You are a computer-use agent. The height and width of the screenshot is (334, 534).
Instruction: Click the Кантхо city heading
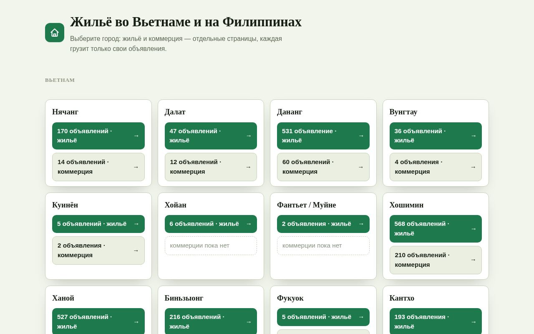click(402, 298)
